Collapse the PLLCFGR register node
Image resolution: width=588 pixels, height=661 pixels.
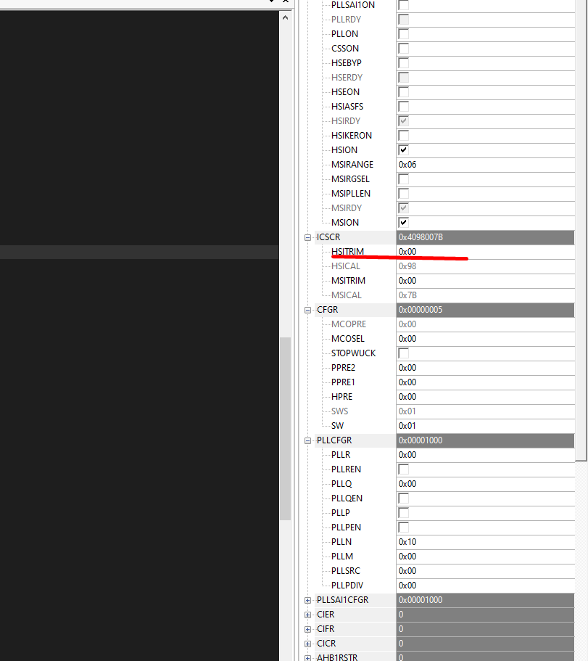click(x=308, y=440)
